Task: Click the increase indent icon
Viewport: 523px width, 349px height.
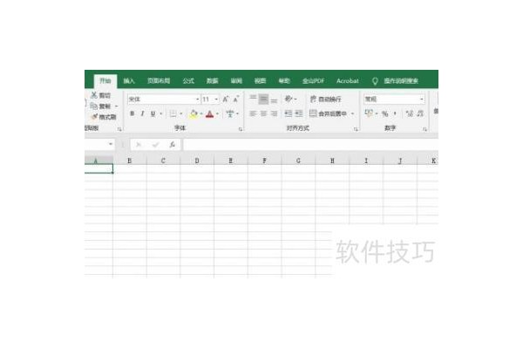Action: pos(299,113)
